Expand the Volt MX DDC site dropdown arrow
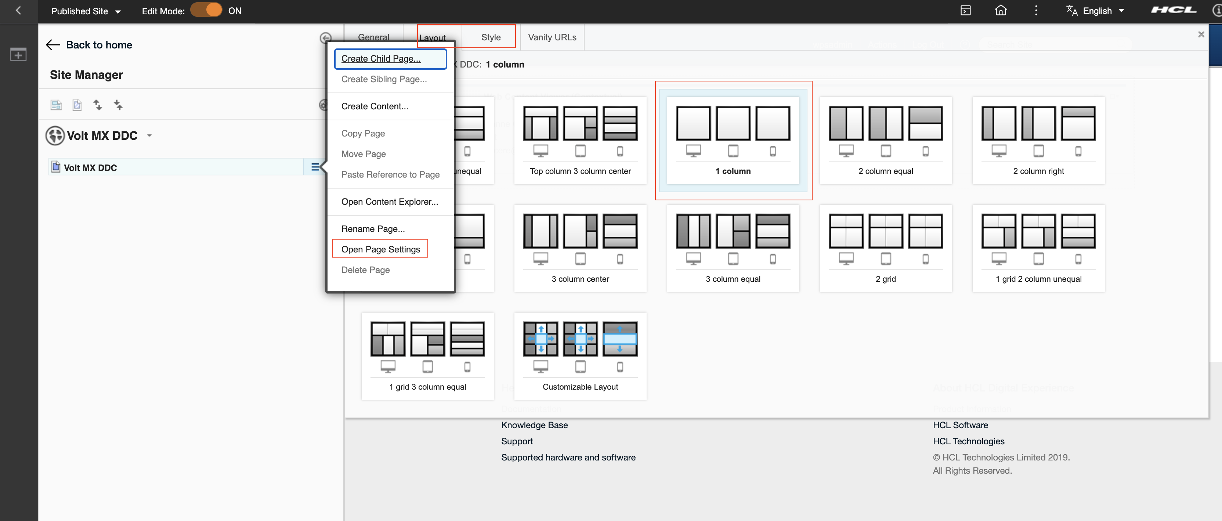This screenshot has width=1222, height=521. (x=149, y=136)
